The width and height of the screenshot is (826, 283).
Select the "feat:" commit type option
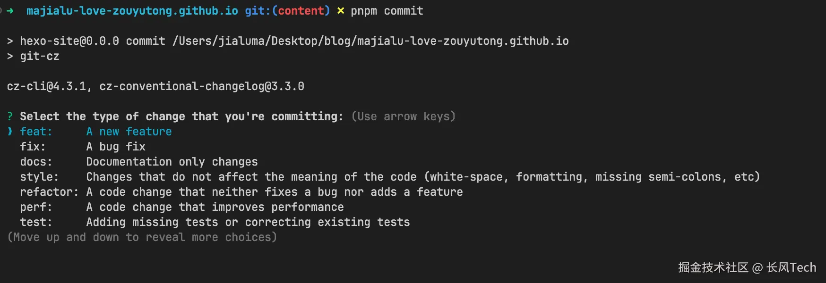coord(36,132)
